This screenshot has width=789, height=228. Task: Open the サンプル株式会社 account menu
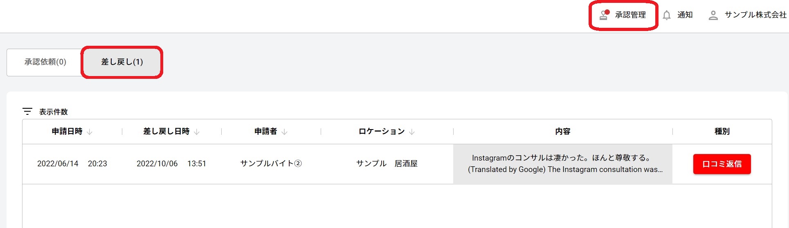(x=755, y=15)
